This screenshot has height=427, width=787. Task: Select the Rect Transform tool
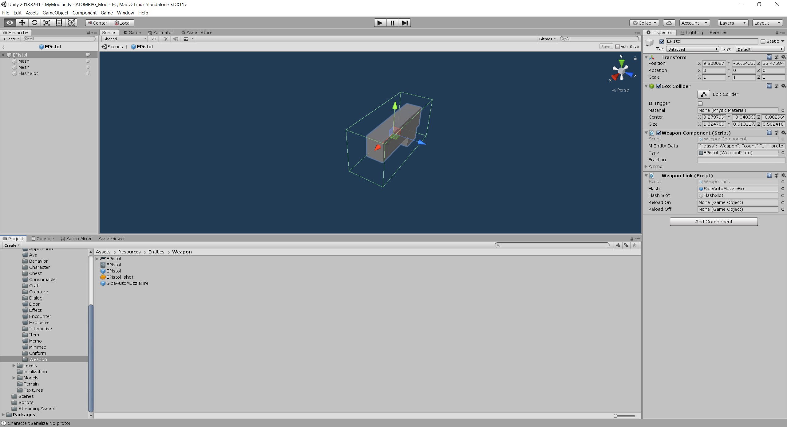tap(59, 23)
